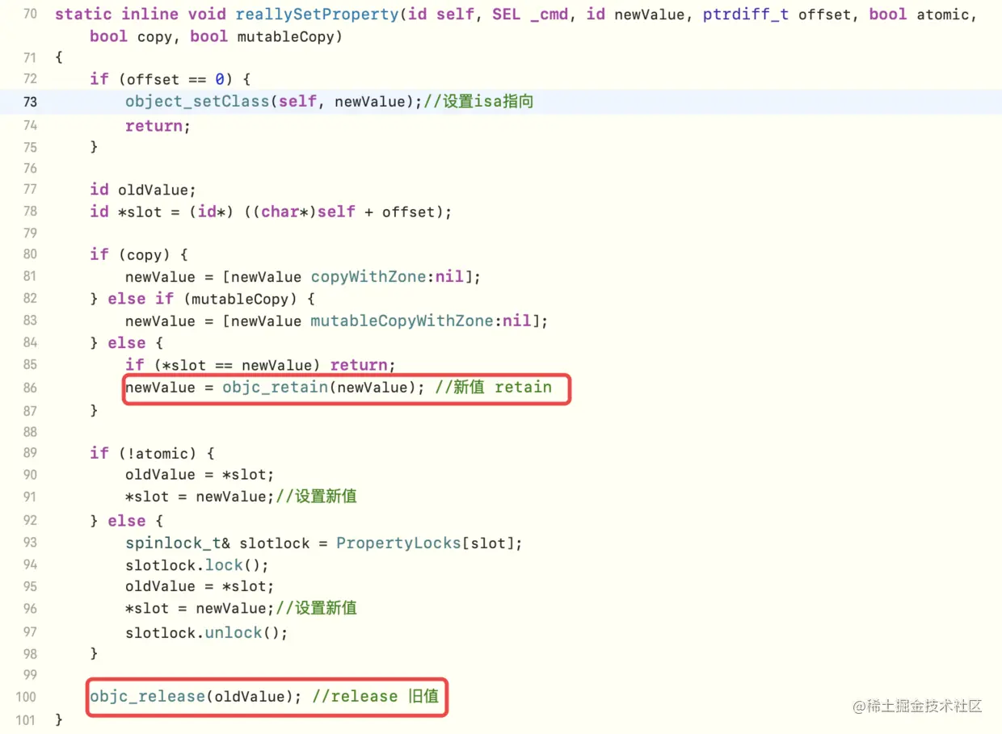The width and height of the screenshot is (1002, 734).
Task: Click 'static inline void' keywords
Action: (141, 15)
